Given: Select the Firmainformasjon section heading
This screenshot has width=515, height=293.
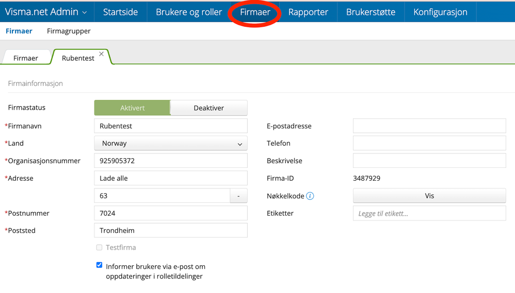Looking at the screenshot, I should 36,83.
